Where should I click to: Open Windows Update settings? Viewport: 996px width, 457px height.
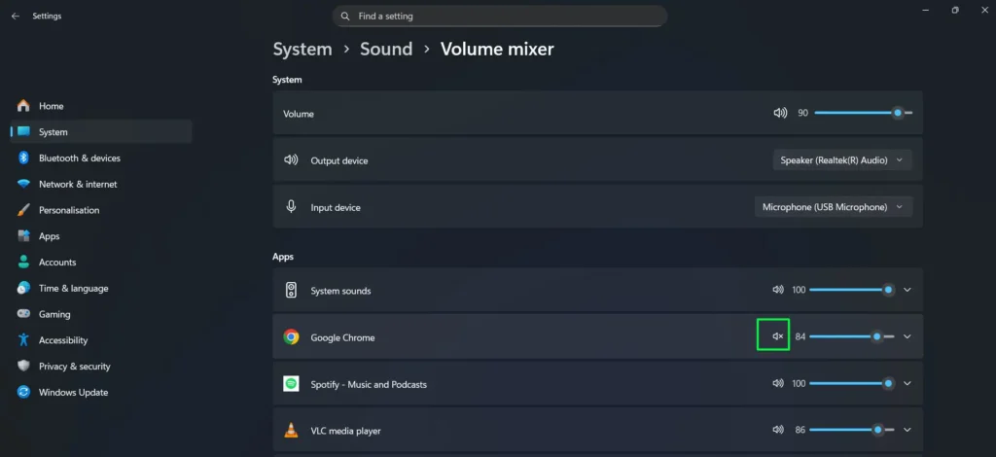[101, 392]
